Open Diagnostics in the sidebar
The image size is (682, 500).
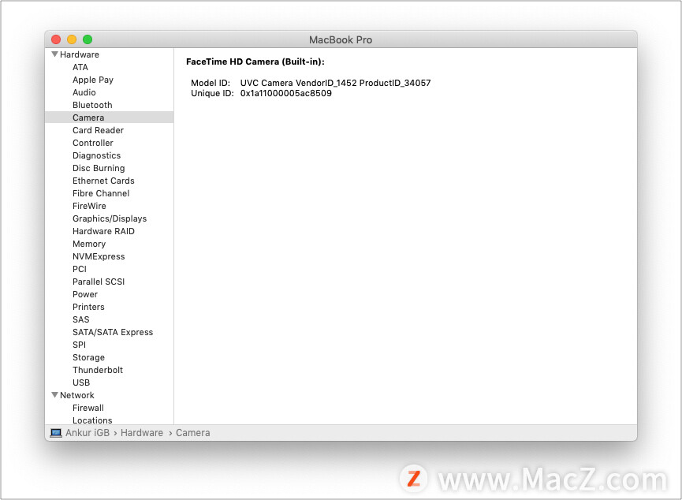(96, 155)
